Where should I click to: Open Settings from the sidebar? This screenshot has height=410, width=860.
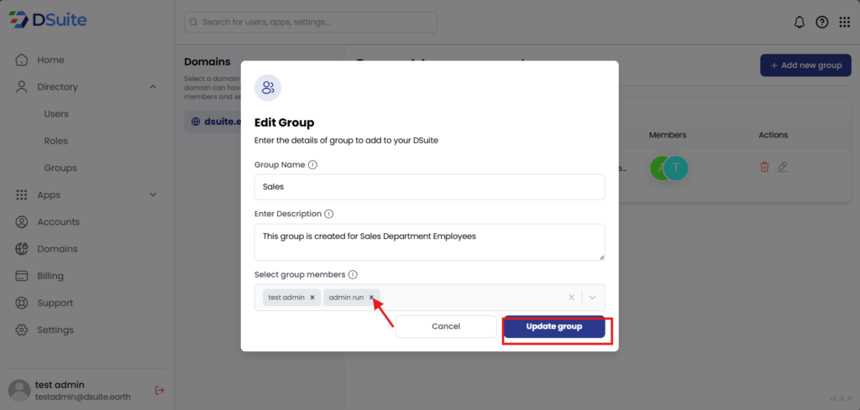pyautogui.click(x=55, y=330)
